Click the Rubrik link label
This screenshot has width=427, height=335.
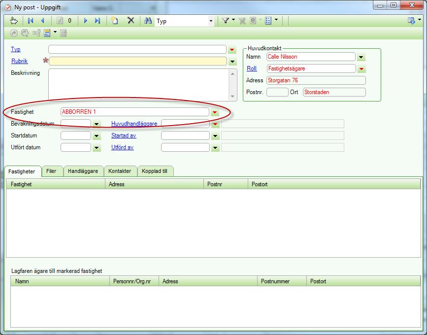click(x=20, y=61)
